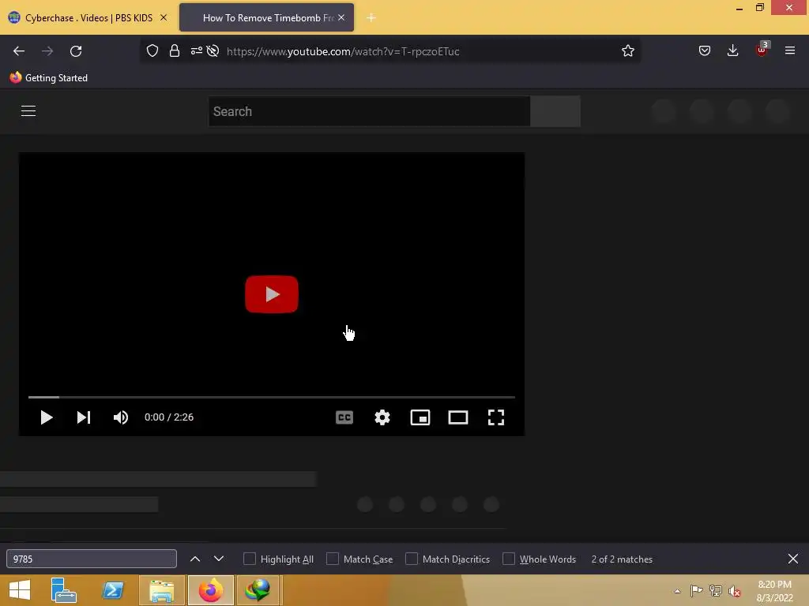Focus the YouTube search box

click(x=369, y=111)
